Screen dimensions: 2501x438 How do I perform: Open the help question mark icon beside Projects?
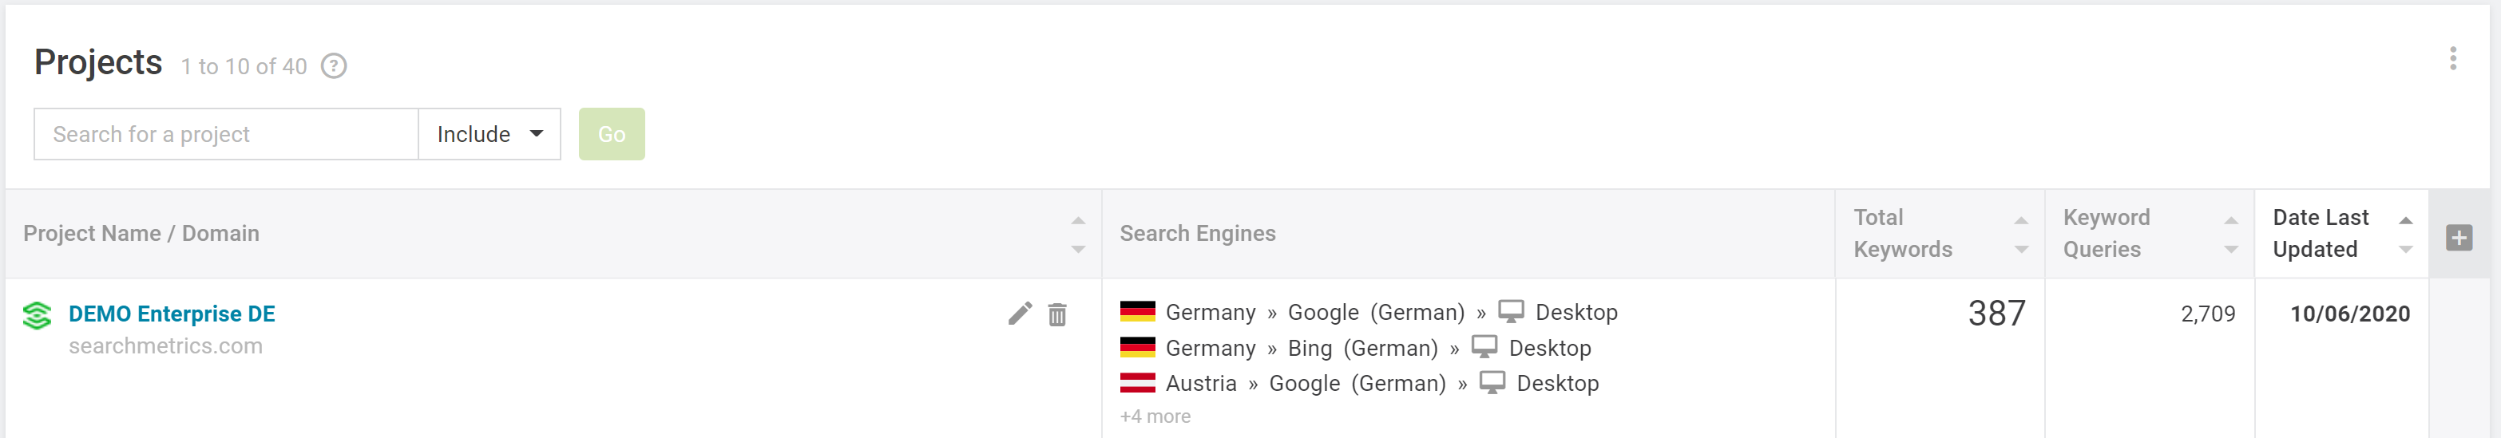coord(334,66)
